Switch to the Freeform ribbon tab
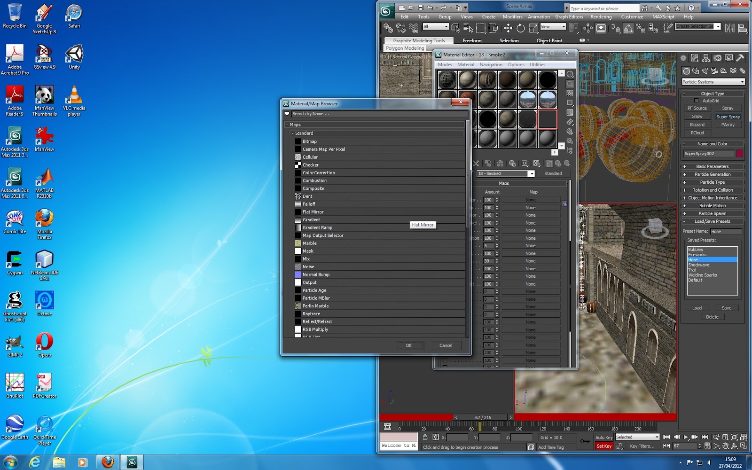The height and width of the screenshot is (470, 752). pos(472,41)
